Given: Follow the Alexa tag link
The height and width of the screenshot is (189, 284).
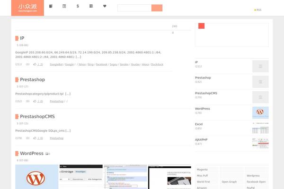Looking at the screenshot, I should [x=145, y=64].
